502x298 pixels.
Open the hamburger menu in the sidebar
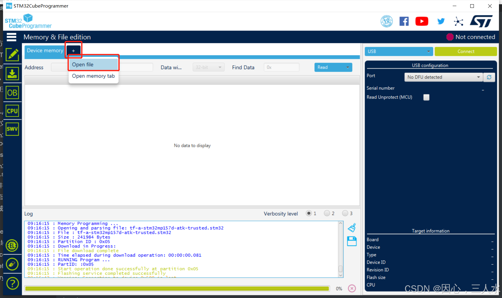(11, 37)
